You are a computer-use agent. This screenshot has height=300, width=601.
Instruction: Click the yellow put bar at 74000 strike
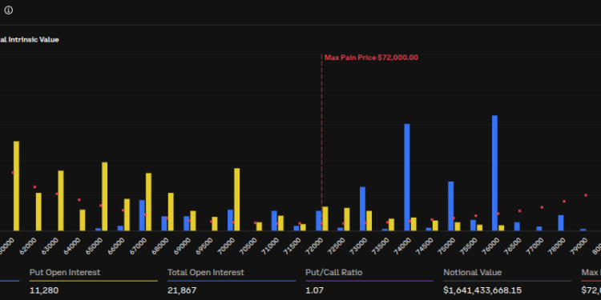point(413,224)
